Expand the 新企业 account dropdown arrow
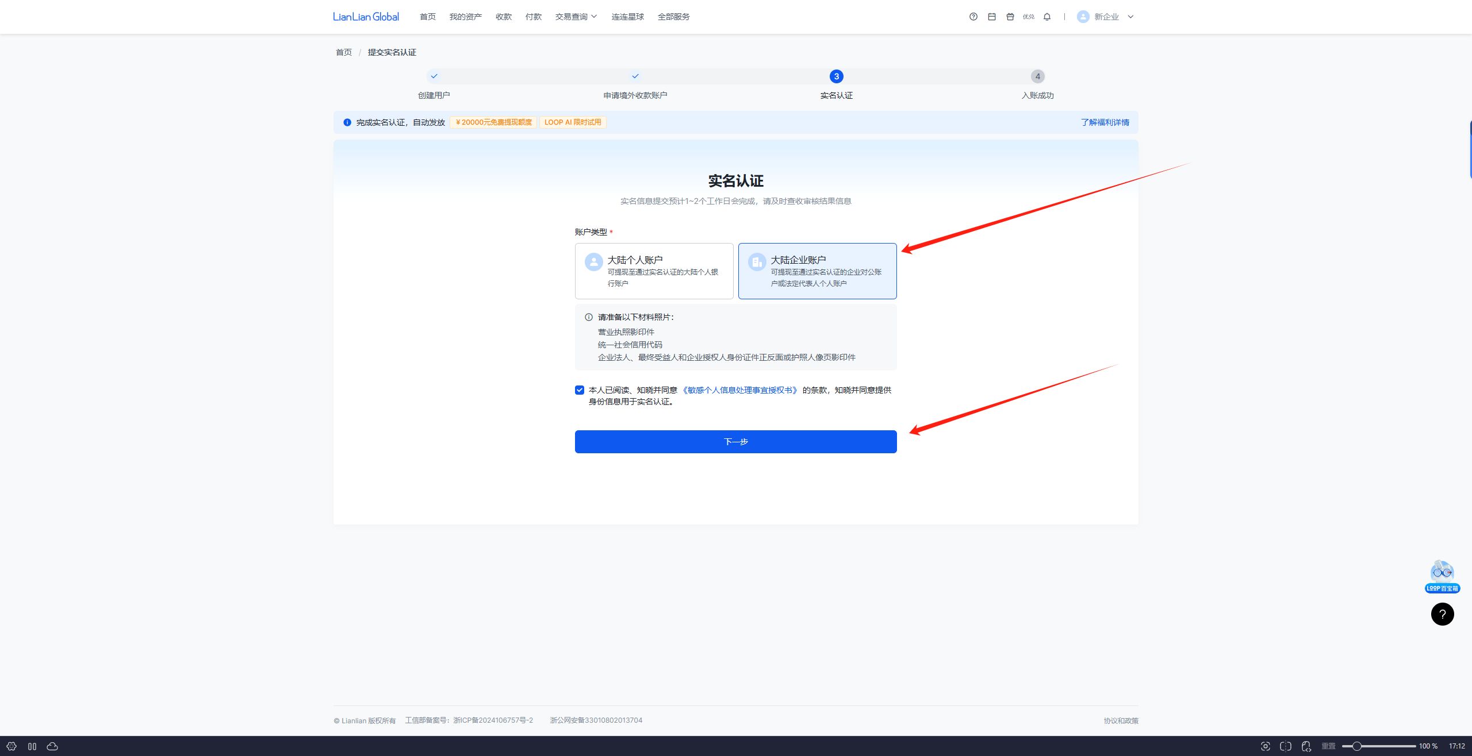 click(1130, 17)
